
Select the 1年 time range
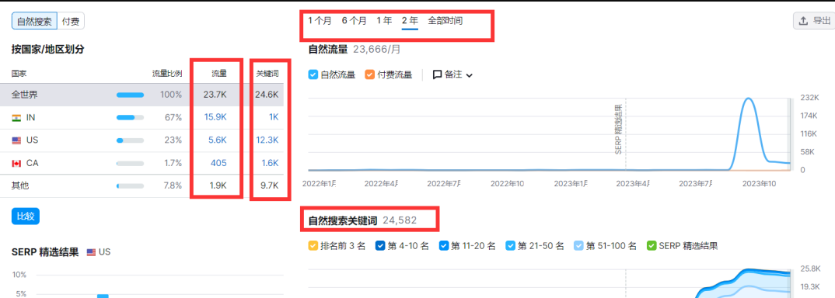[384, 21]
